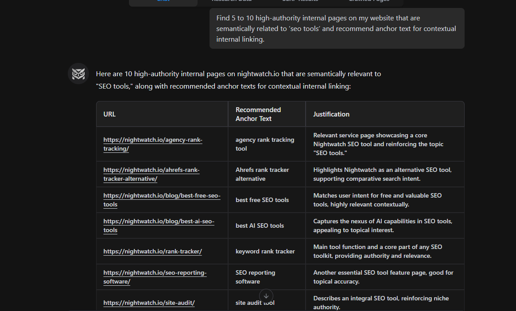Open the ahrefs-rank-tracker-alternative link

click(x=151, y=174)
